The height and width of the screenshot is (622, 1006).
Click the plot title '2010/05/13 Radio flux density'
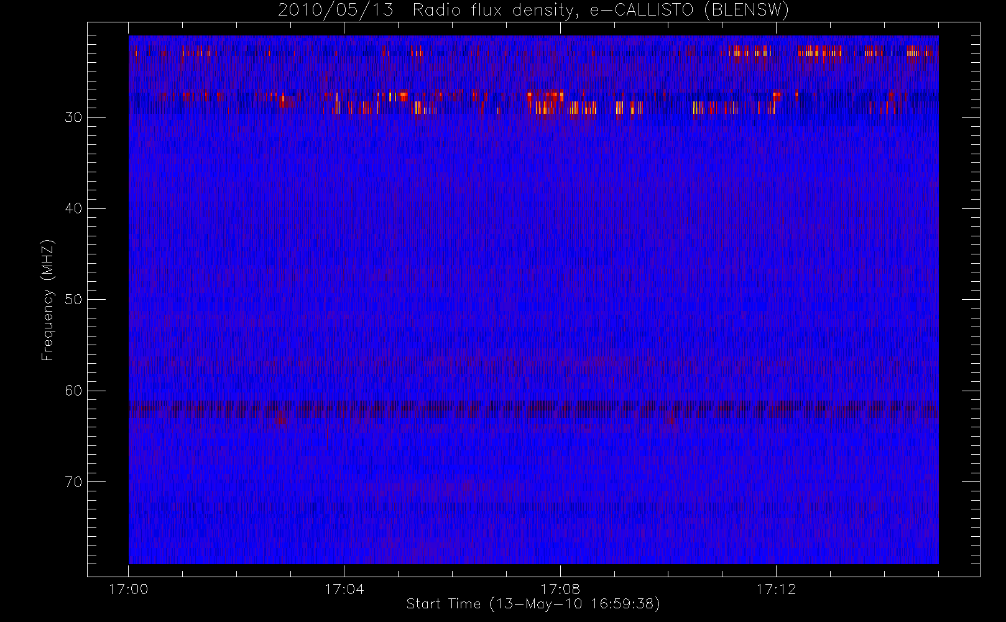(533, 11)
